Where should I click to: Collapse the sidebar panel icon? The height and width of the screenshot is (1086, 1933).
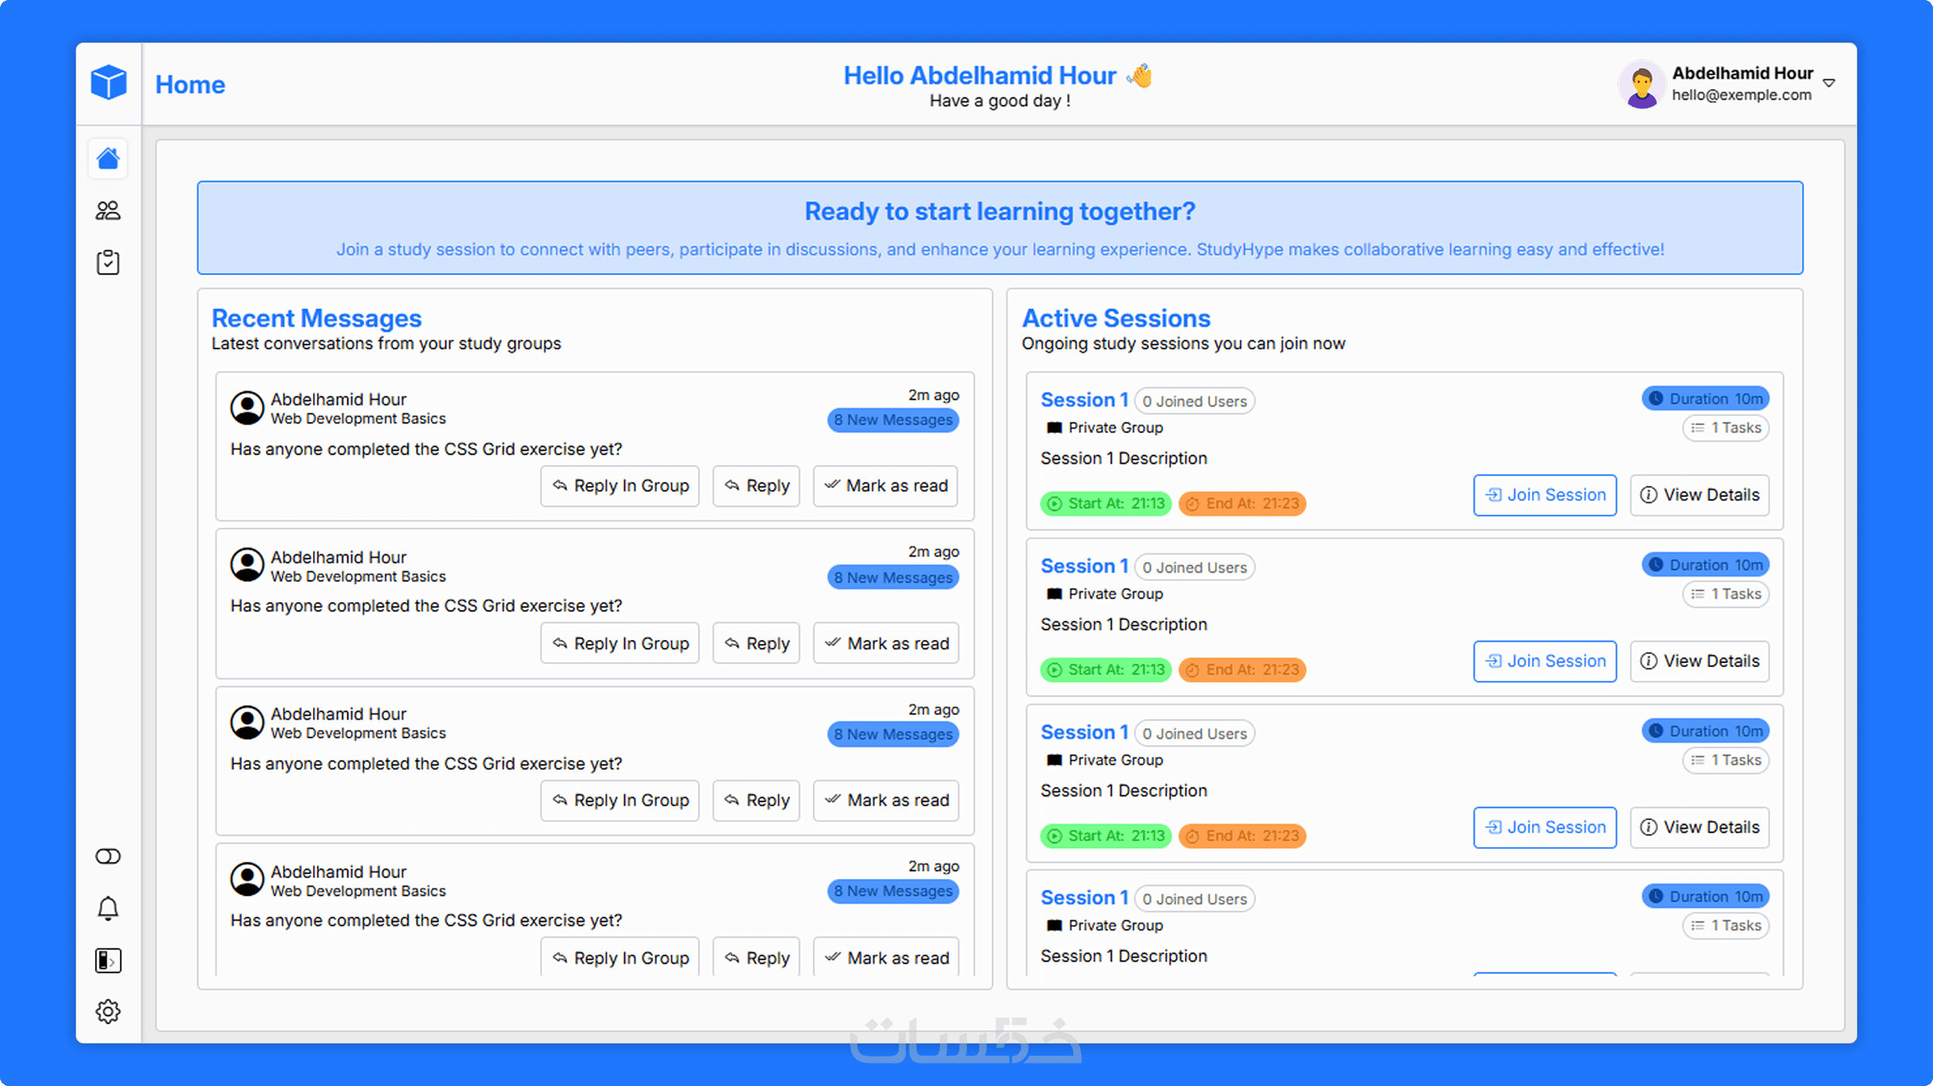pos(108,960)
